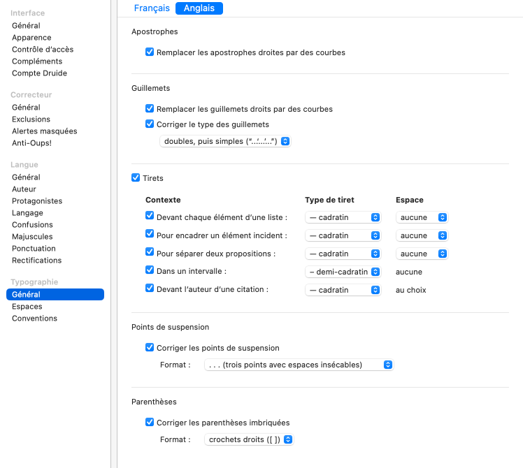Switch to the Français tab

[x=152, y=8]
